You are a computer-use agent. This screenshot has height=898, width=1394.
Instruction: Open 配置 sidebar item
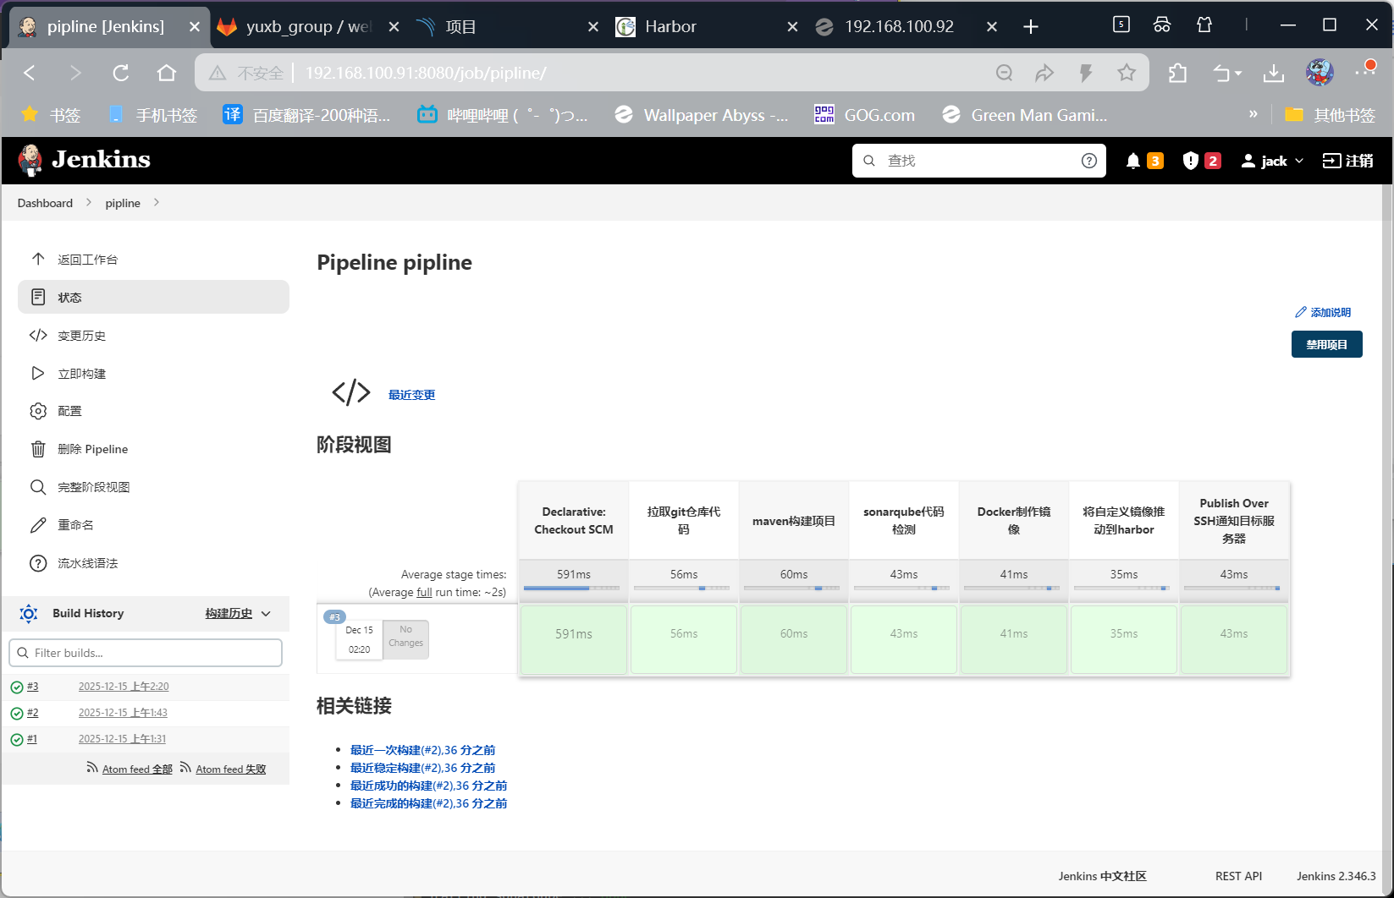click(x=153, y=411)
